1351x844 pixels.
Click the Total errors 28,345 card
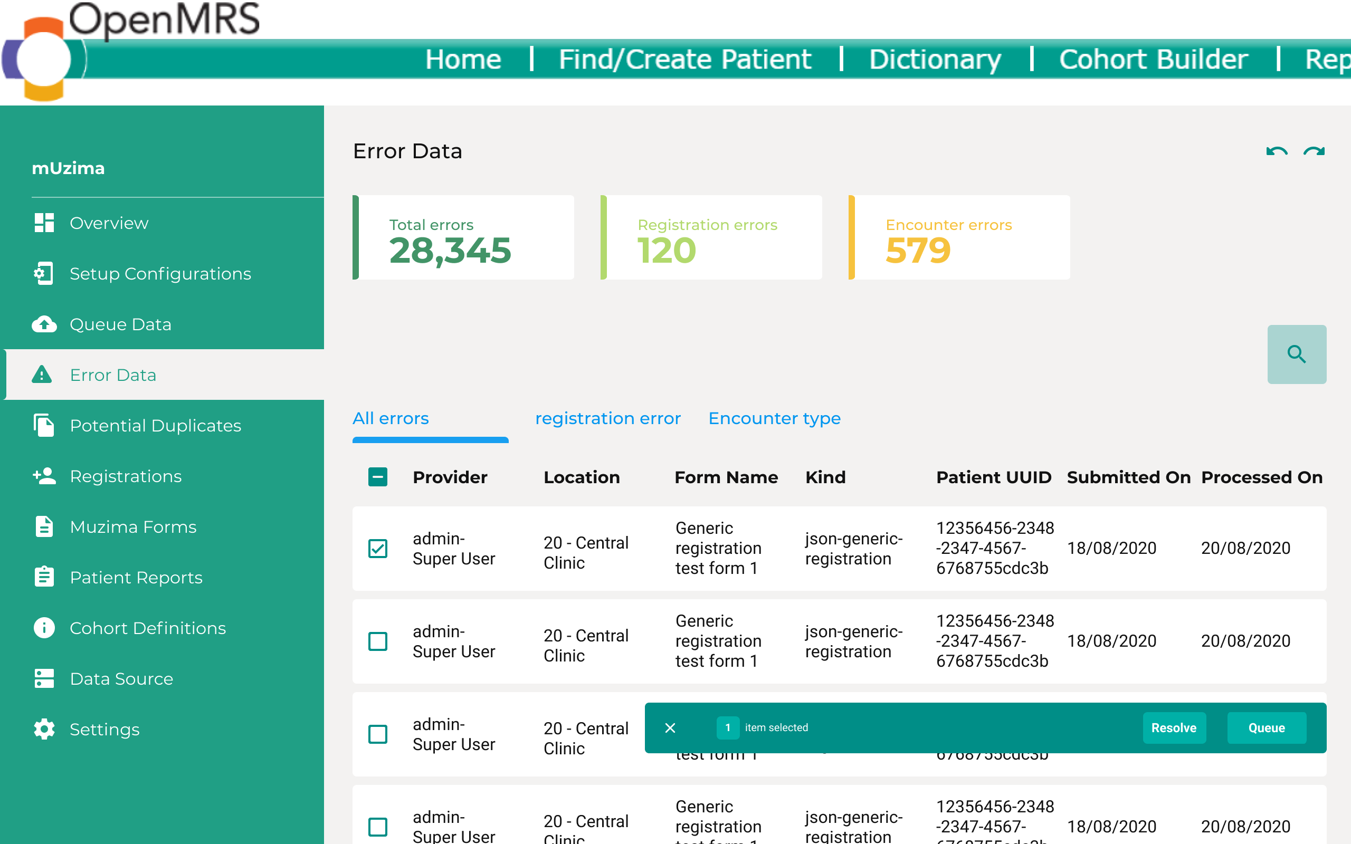tap(463, 237)
